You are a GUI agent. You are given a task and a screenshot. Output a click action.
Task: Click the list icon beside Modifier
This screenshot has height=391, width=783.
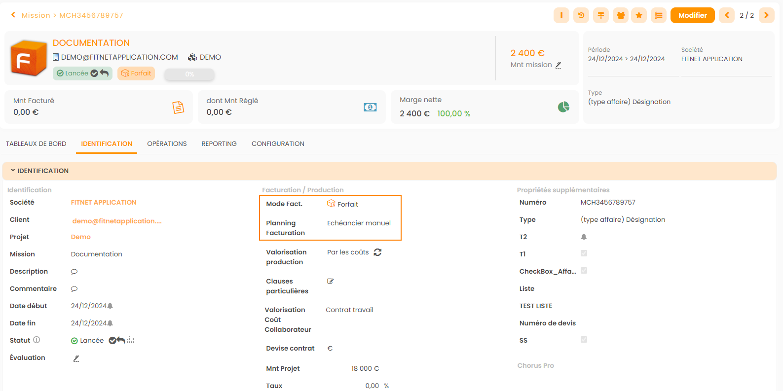click(x=658, y=15)
